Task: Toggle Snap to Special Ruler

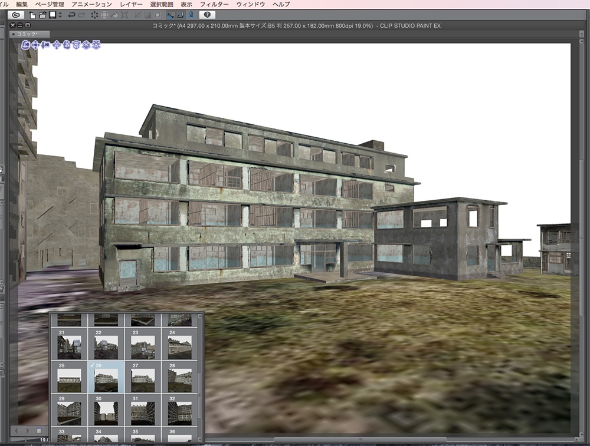Action: click(x=181, y=15)
